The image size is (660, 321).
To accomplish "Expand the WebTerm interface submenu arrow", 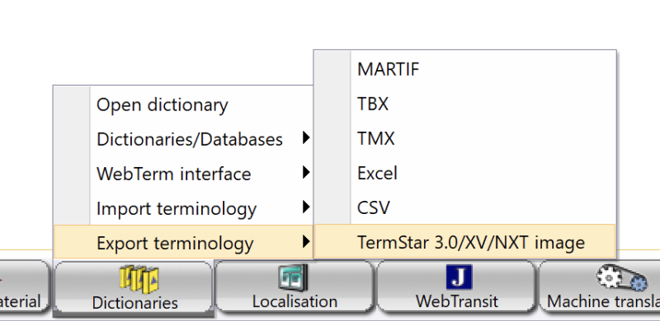I will [x=306, y=172].
